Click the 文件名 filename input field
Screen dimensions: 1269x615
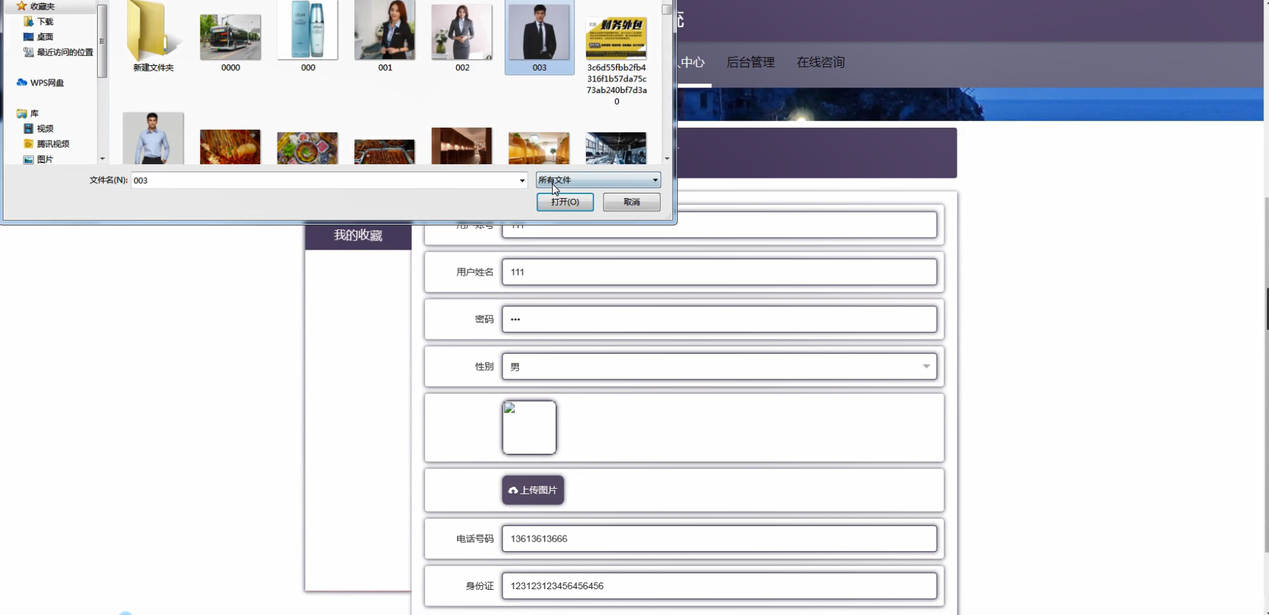[325, 180]
